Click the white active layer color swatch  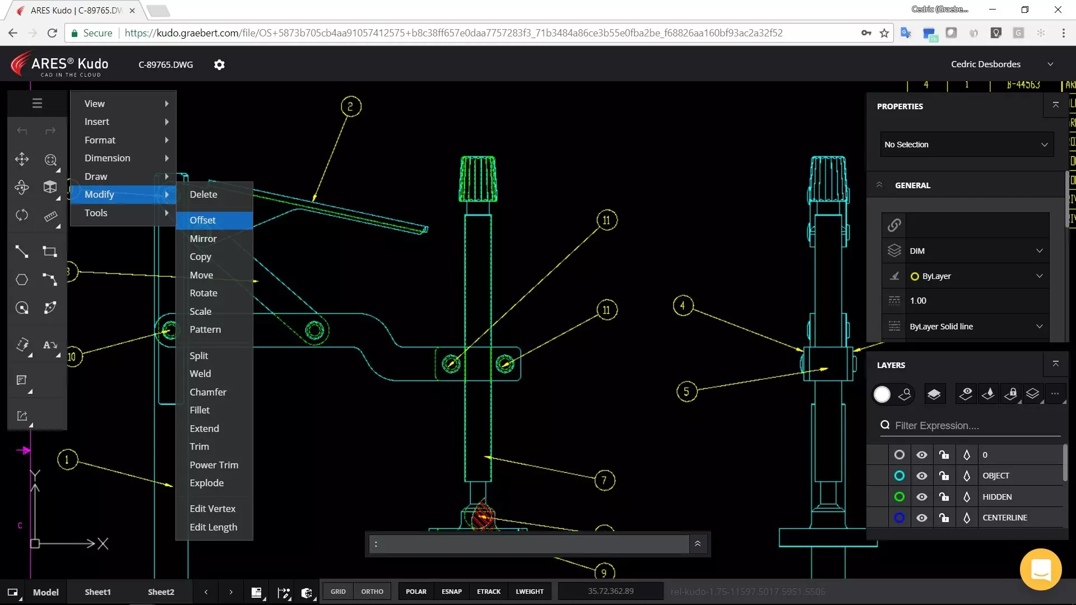pos(882,394)
